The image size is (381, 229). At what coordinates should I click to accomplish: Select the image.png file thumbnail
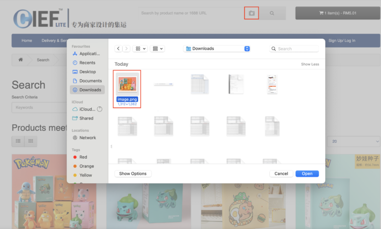[127, 84]
